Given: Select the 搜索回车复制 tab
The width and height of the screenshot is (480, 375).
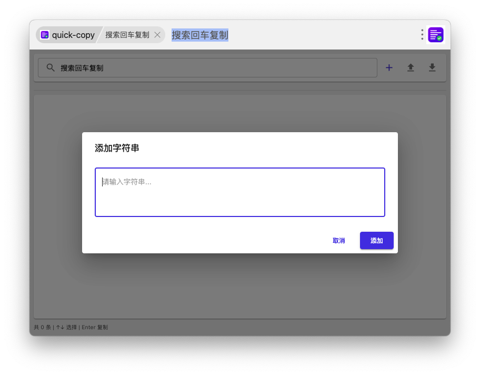Looking at the screenshot, I should (x=127, y=35).
